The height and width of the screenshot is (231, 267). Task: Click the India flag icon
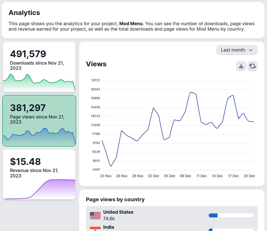[x=95, y=228]
